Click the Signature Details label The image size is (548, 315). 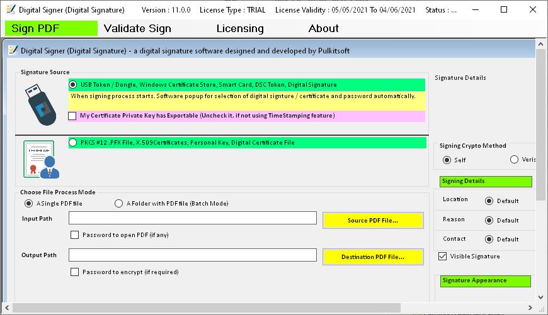pyautogui.click(x=460, y=78)
